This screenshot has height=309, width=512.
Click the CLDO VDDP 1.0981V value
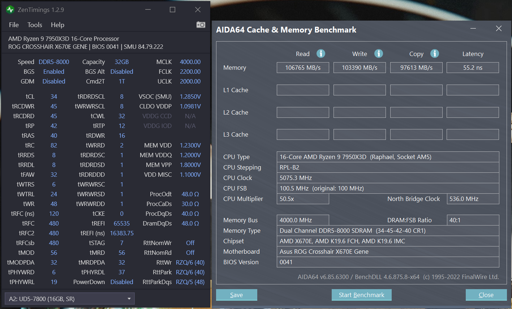(190, 106)
